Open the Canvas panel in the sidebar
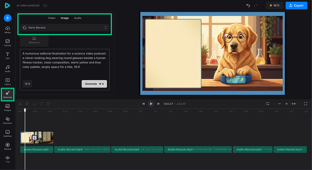The width and height of the screenshot is (312, 170). click(7, 43)
